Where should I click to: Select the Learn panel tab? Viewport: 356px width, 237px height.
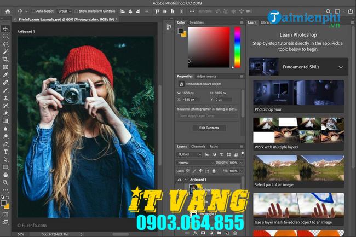252,22
